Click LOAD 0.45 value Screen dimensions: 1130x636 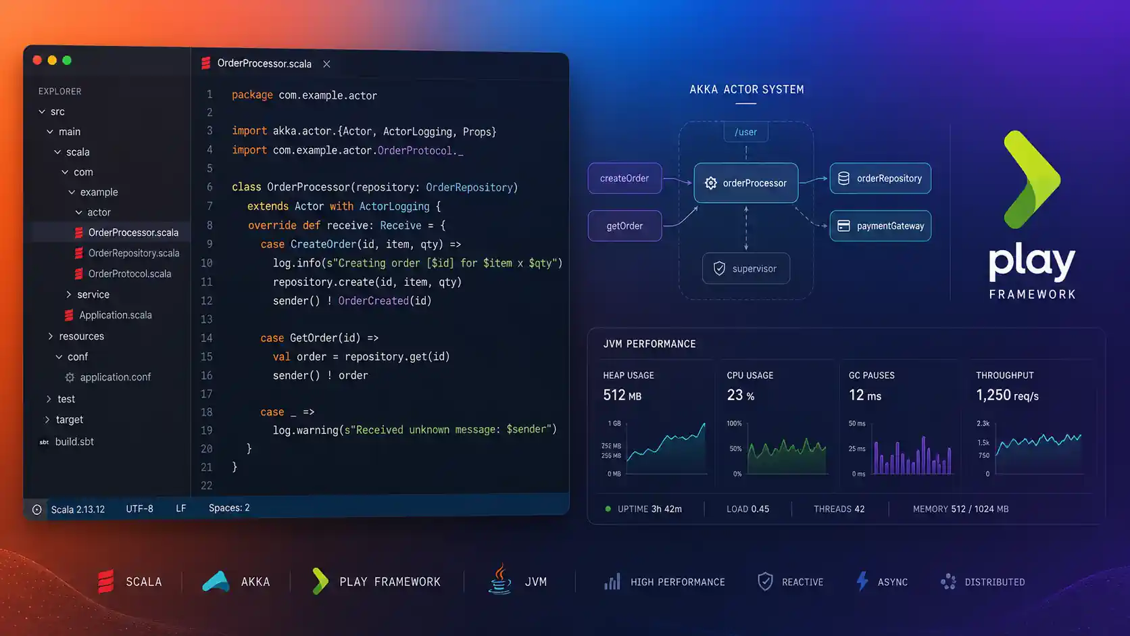point(747,509)
